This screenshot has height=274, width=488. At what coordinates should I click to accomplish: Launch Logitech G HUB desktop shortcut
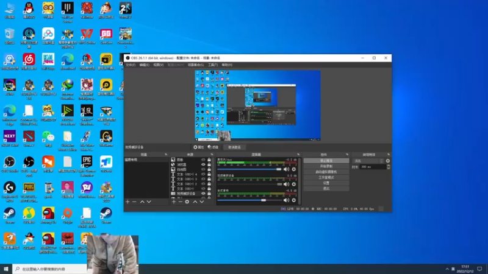click(10, 192)
